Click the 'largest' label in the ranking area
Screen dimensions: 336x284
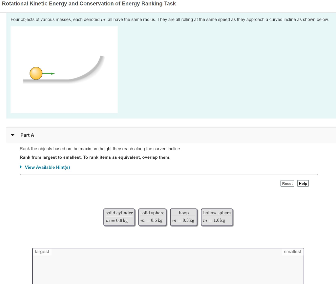[42, 251]
